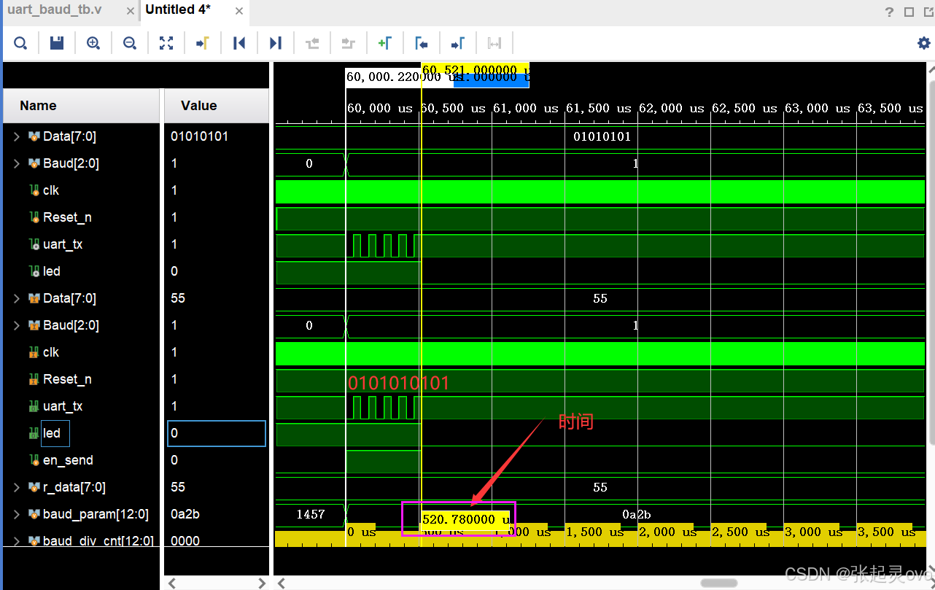The height and width of the screenshot is (590, 935).
Task: Zoom fit the waveform view
Action: (x=166, y=44)
